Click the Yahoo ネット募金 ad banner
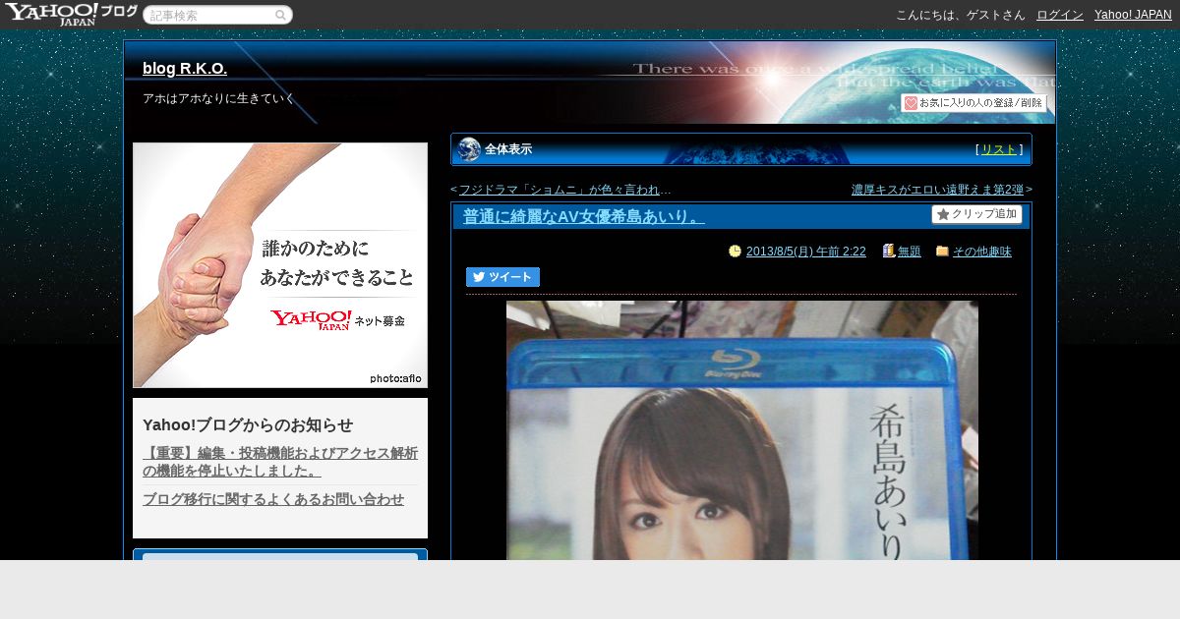Image resolution: width=1180 pixels, height=619 pixels. pos(280,265)
